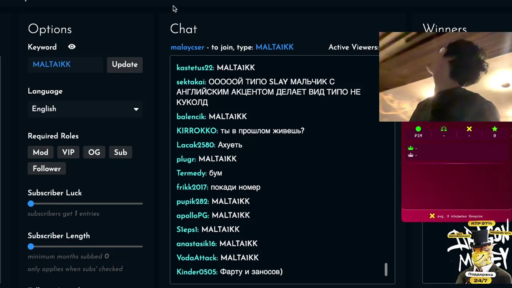Click the yellow X beside avg. X text
This screenshot has width=512, height=288.
(x=432, y=216)
